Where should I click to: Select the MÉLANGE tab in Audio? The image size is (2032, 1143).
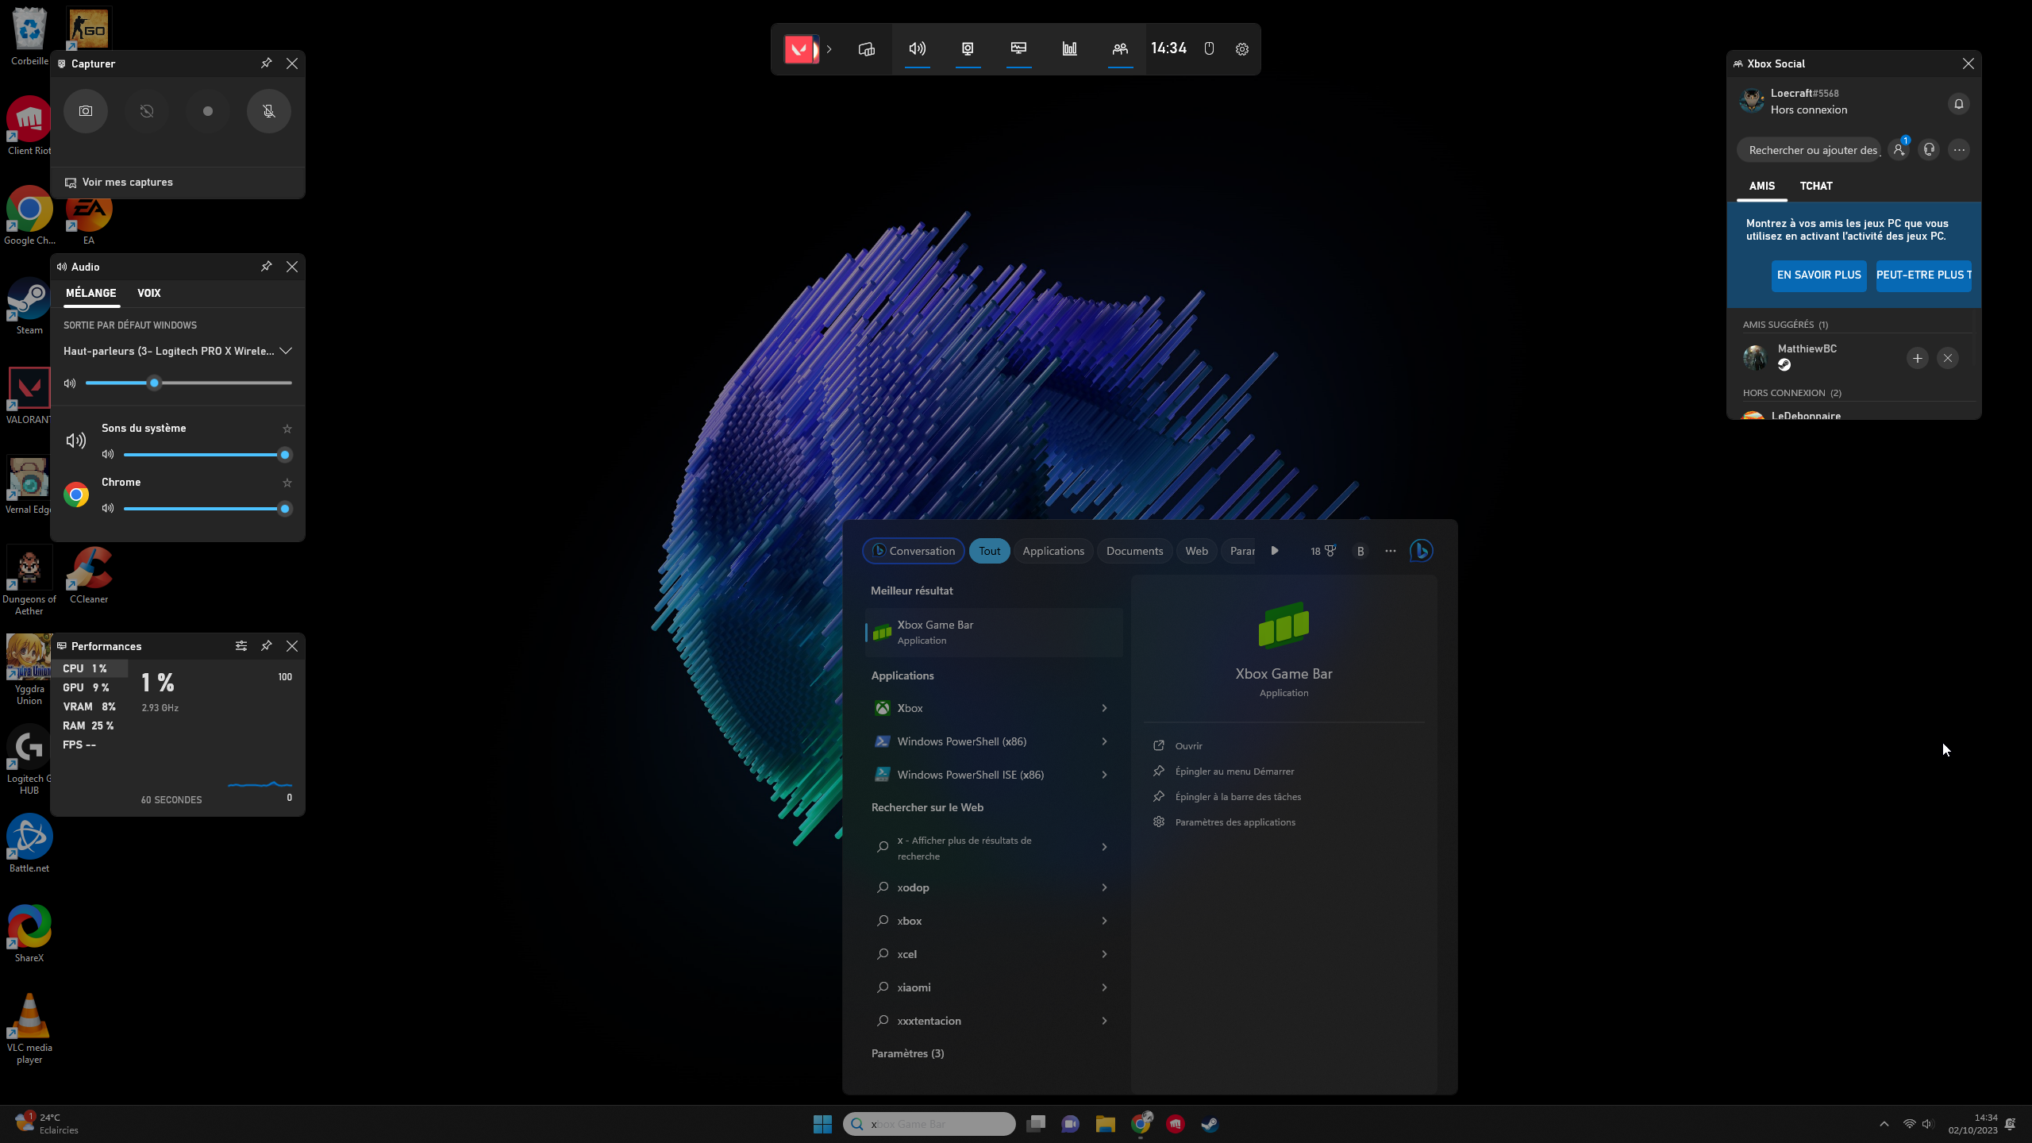[x=91, y=294]
